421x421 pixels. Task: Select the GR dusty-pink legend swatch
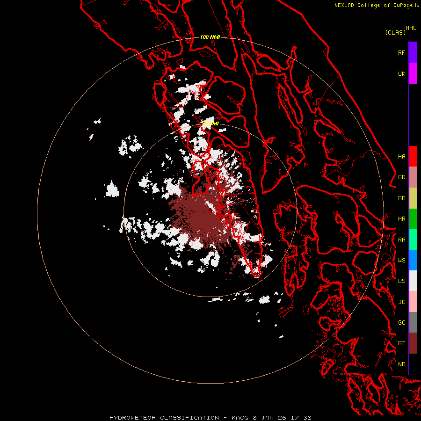click(x=413, y=177)
